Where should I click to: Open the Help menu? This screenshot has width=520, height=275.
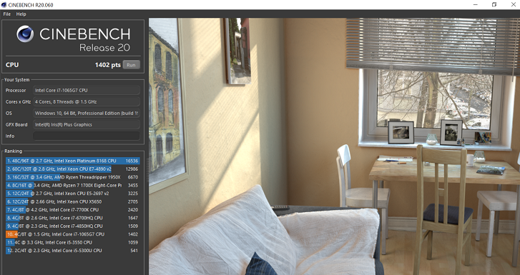[21, 14]
